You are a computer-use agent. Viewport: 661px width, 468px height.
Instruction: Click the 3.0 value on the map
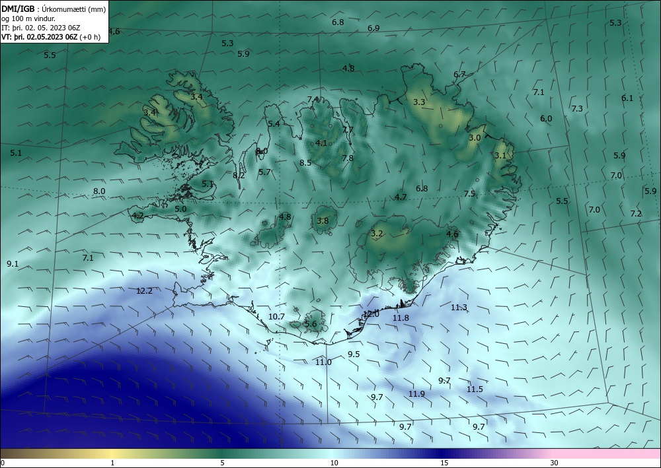475,138
